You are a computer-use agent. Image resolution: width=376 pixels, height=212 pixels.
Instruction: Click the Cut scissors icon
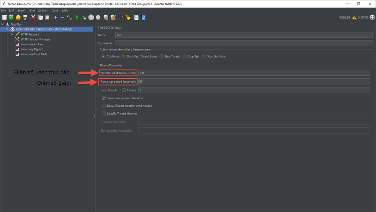coord(33,17)
